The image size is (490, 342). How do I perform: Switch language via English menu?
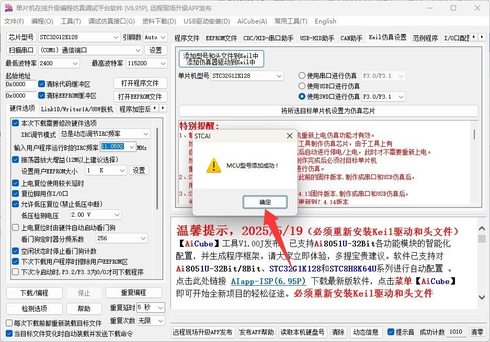325,21
